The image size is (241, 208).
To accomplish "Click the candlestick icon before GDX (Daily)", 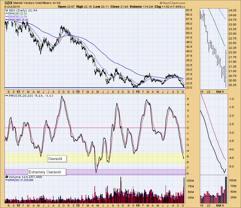I will [7, 10].
